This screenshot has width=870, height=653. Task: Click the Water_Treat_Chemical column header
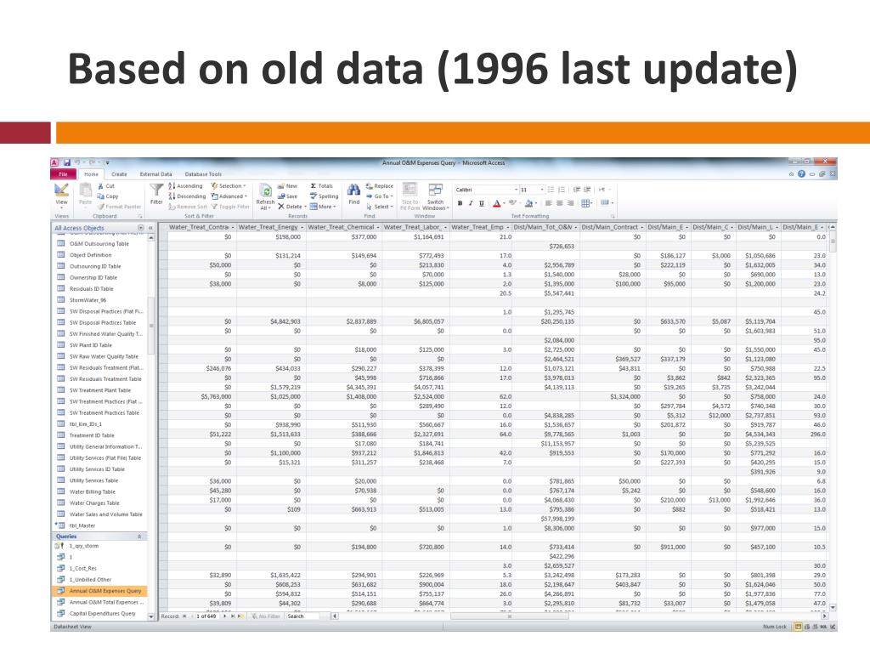343,227
